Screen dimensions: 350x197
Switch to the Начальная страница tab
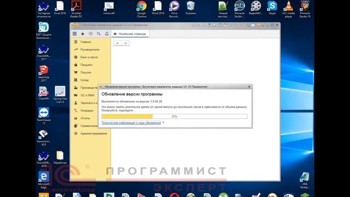[x=130, y=34]
